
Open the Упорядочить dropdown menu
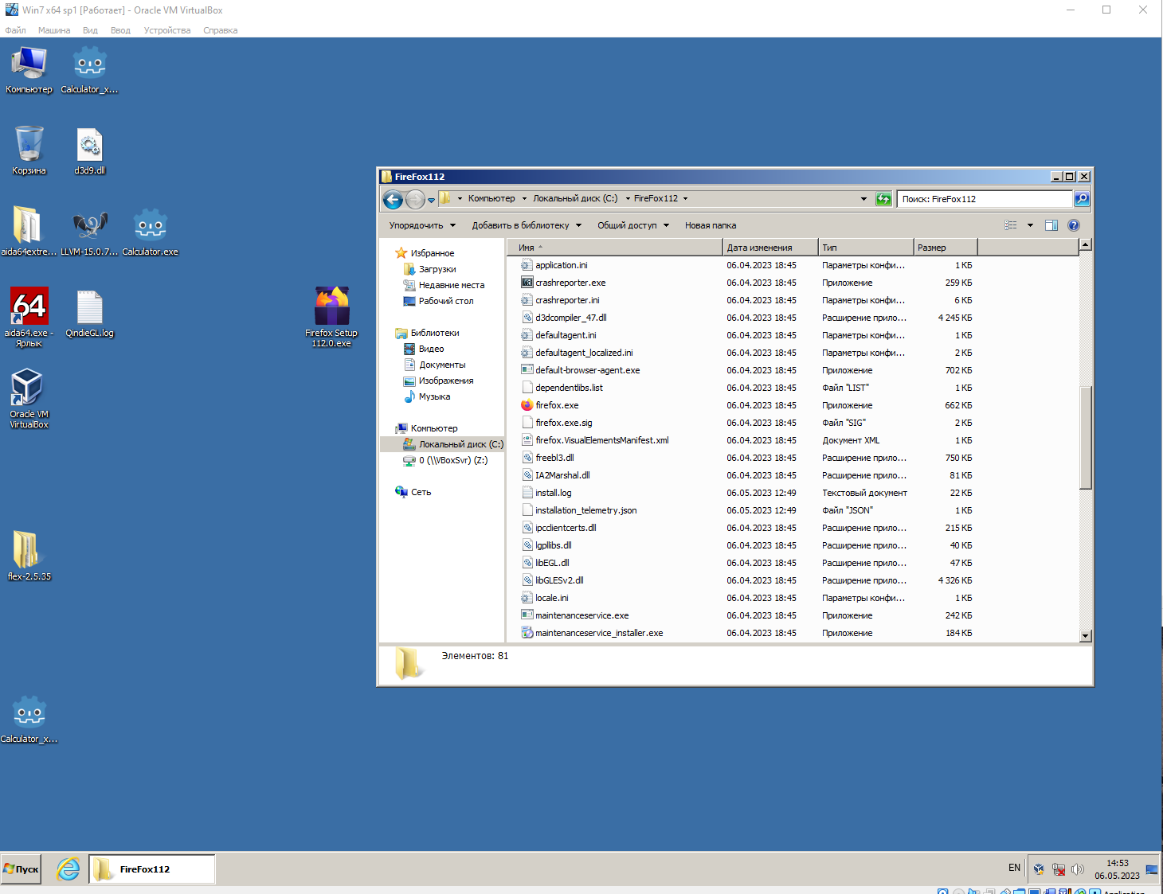point(422,225)
